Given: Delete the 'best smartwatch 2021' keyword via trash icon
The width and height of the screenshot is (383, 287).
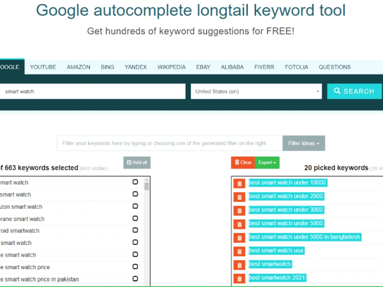Looking at the screenshot, I should [239, 279].
